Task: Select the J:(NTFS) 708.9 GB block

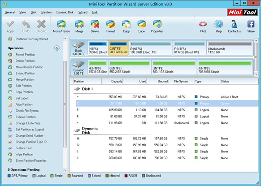Action: click(225, 67)
